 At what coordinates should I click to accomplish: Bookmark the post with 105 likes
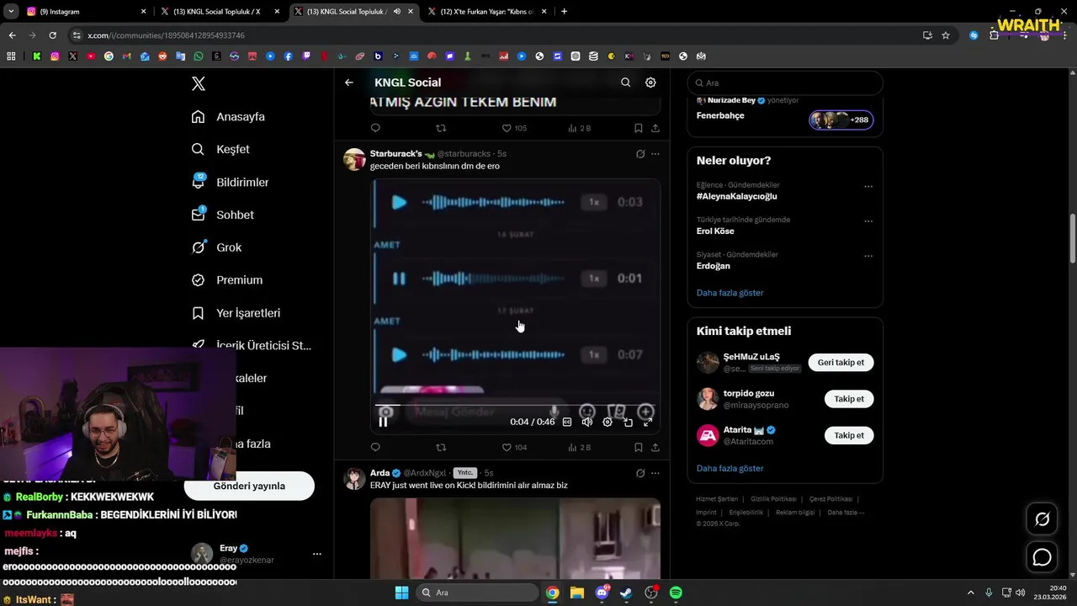tap(639, 128)
